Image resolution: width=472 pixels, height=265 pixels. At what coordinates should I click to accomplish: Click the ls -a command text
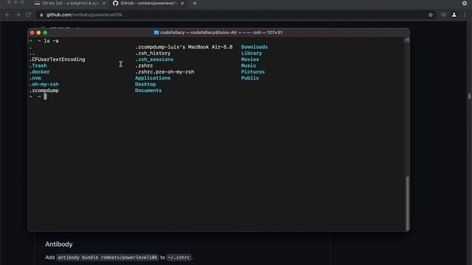coord(51,41)
